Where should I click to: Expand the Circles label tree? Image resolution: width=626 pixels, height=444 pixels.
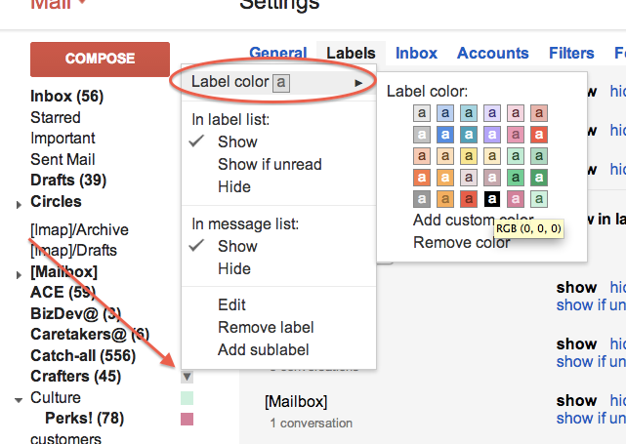[x=19, y=205]
